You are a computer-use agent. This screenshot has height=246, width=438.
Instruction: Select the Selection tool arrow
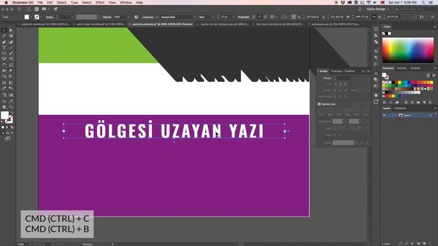click(x=4, y=30)
